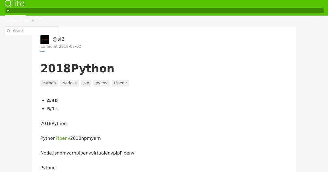Focus the Search input field

tap(32, 31)
